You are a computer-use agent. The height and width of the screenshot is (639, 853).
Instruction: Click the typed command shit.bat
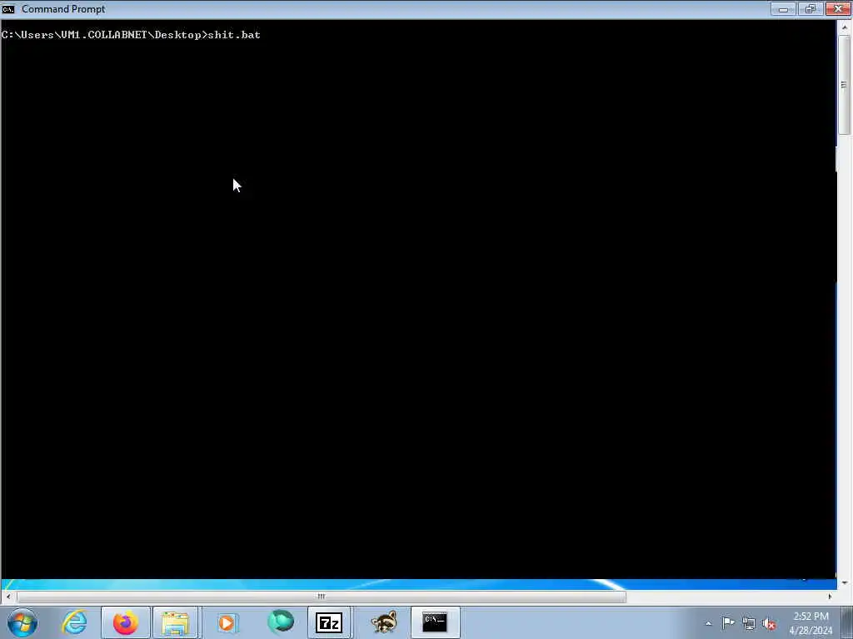click(234, 35)
